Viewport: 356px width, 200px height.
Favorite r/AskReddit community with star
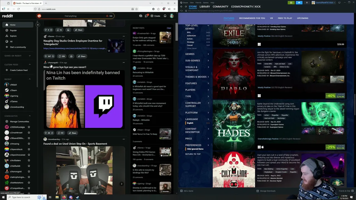(29, 166)
